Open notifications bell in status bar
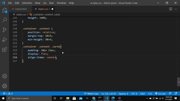This screenshot has height=101, width=180. pos(176,93)
